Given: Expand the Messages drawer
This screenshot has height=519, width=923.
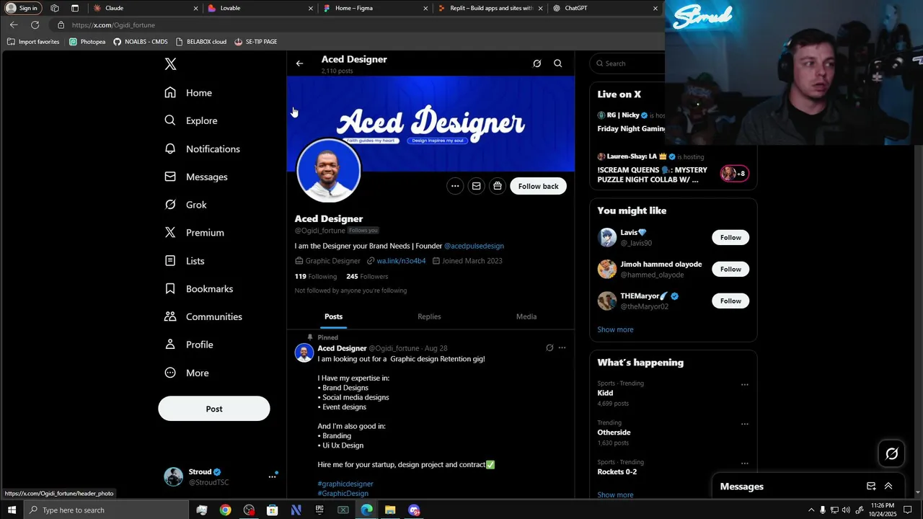Looking at the screenshot, I should pyautogui.click(x=888, y=487).
